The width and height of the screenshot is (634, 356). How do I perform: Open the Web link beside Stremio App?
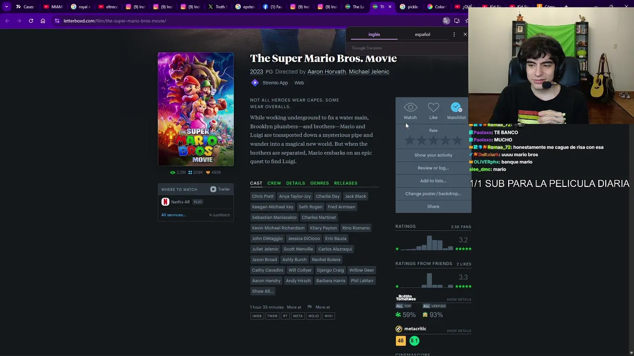[299, 83]
